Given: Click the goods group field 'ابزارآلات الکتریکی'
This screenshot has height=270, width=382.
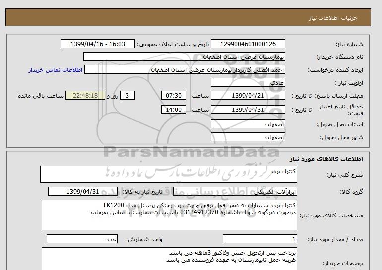Looking at the screenshot, I should pos(235,191).
